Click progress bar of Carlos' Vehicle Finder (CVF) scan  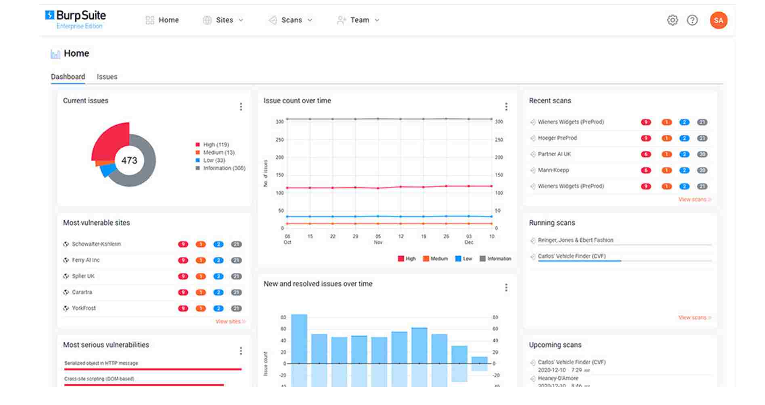click(x=625, y=261)
